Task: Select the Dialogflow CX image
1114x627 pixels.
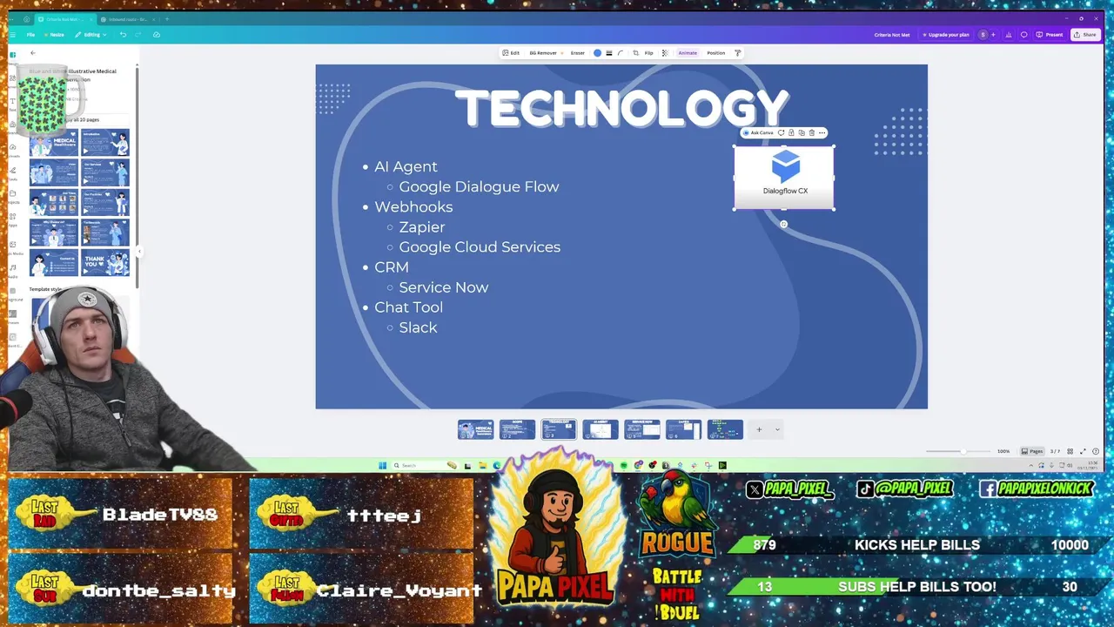Action: point(784,178)
